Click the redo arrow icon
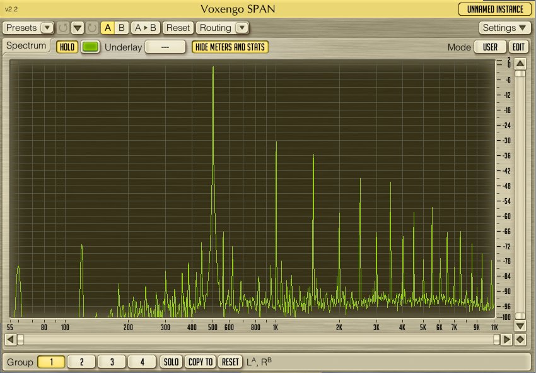536x373 pixels. (x=92, y=28)
